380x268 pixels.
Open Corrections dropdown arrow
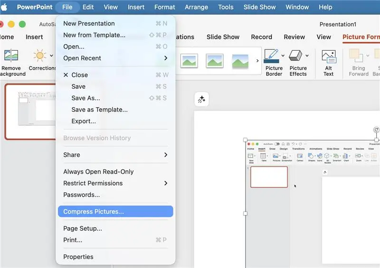[x=51, y=55]
